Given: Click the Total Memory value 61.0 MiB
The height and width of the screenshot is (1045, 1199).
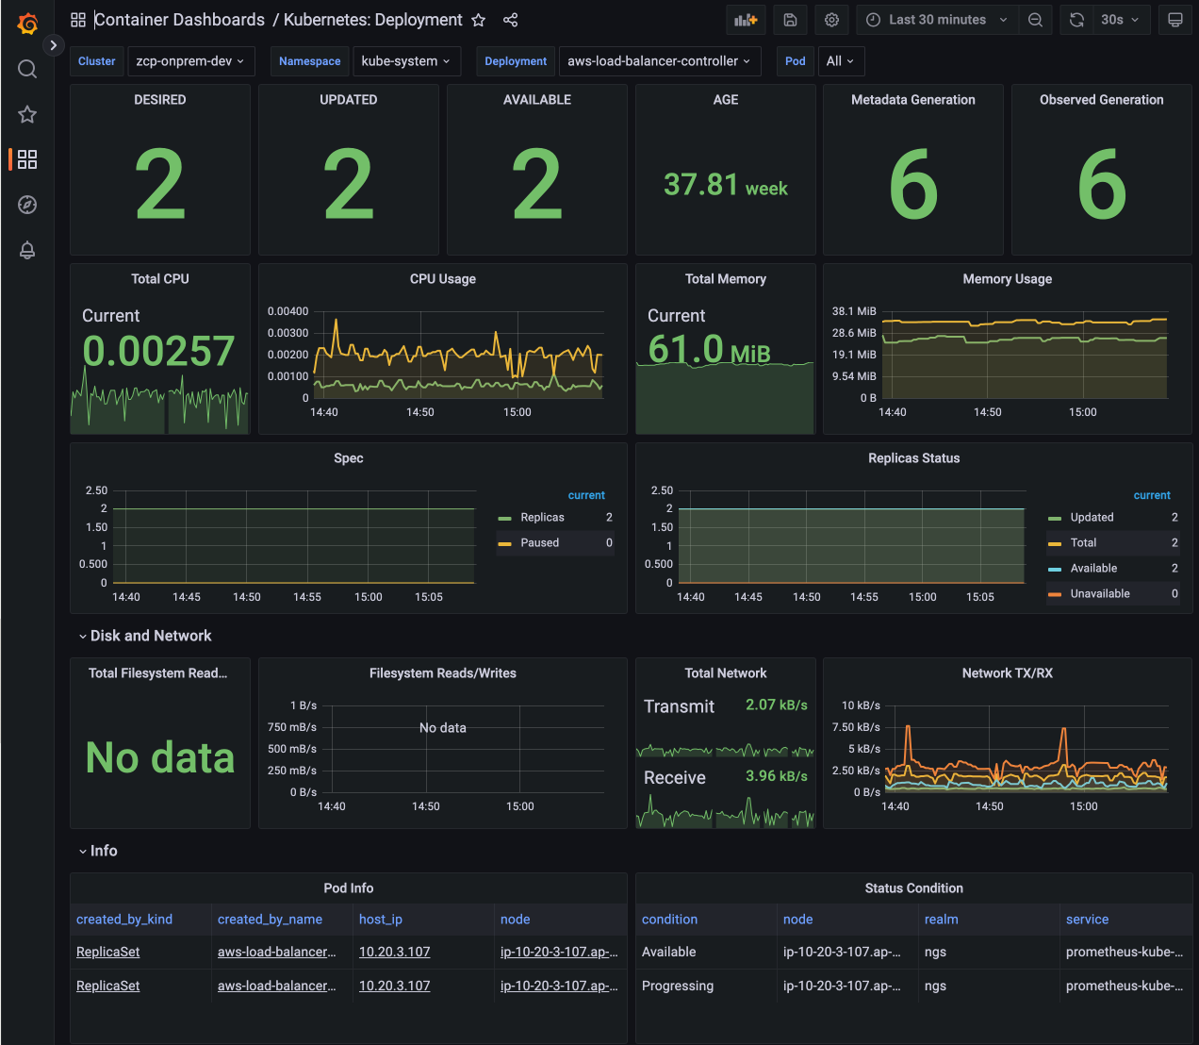Looking at the screenshot, I should coord(709,350).
